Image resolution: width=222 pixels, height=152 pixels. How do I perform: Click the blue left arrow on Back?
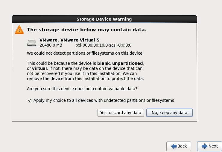click(174, 146)
